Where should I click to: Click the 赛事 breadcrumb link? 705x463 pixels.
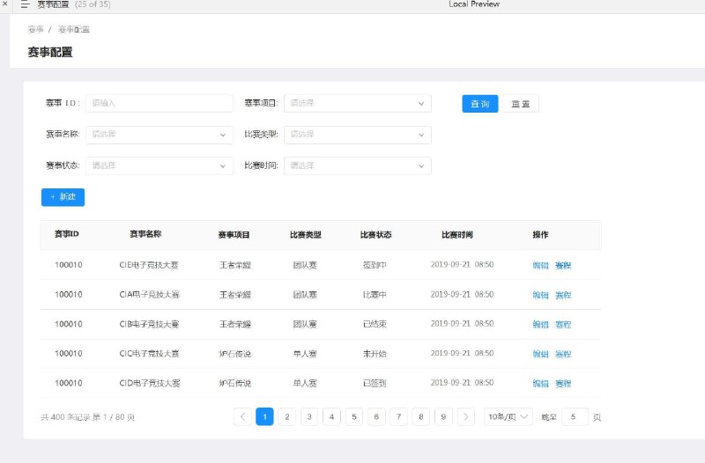click(x=35, y=30)
